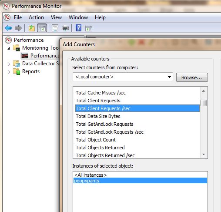
Task: Select Data Collector Sets tree item
Action: pyautogui.click(x=40, y=64)
